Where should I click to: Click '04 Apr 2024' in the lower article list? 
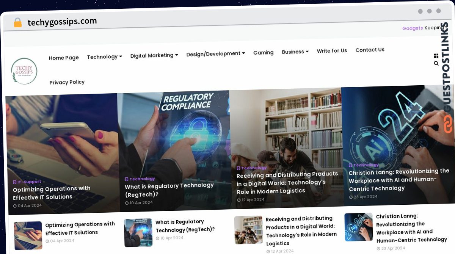coord(60,241)
